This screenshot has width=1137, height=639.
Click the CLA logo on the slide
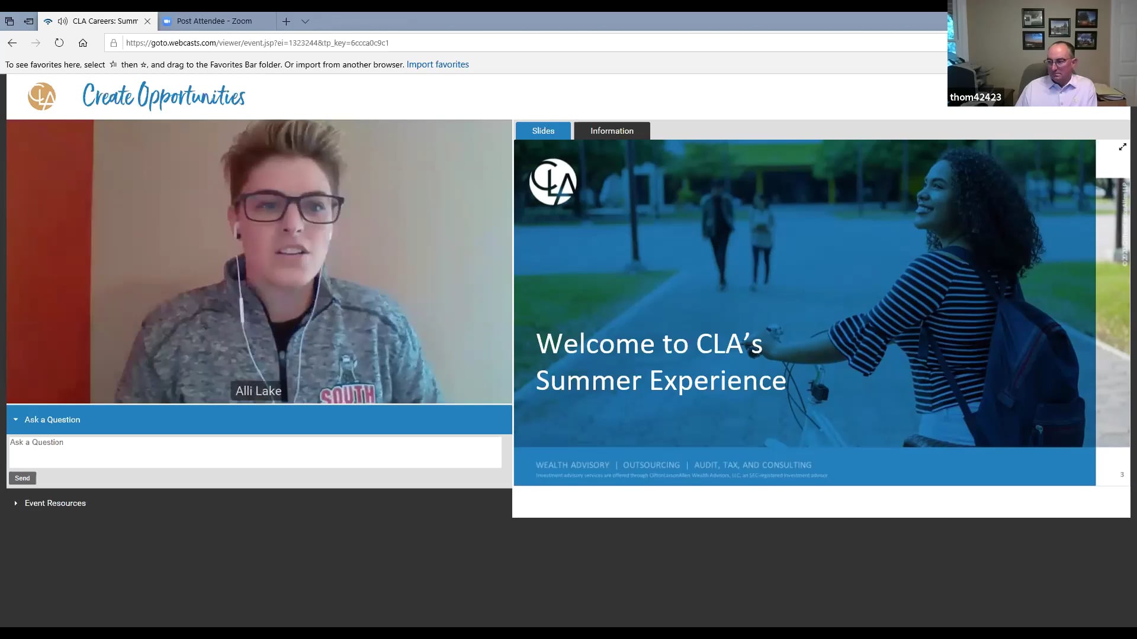[553, 182]
